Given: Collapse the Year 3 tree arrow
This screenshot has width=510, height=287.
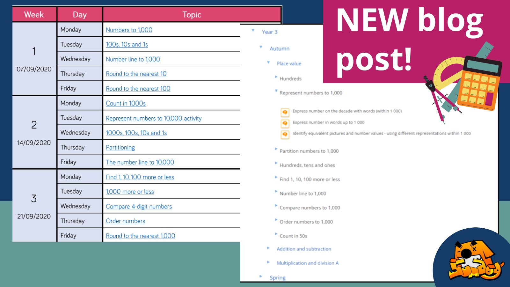Looking at the screenshot, I should pos(253,31).
